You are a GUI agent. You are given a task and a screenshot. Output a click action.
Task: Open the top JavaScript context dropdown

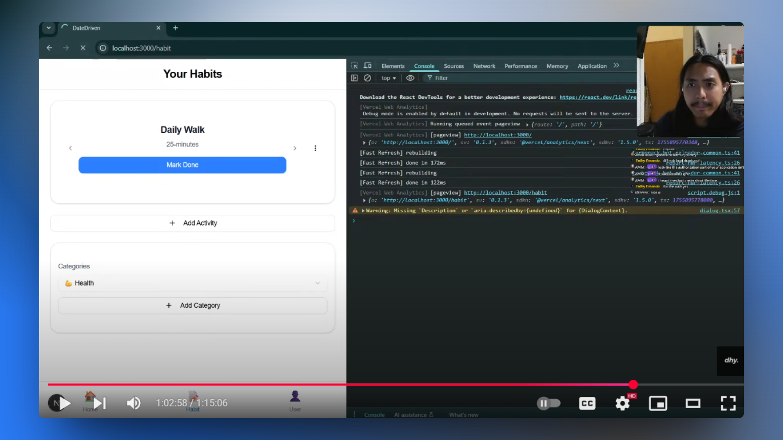(389, 78)
